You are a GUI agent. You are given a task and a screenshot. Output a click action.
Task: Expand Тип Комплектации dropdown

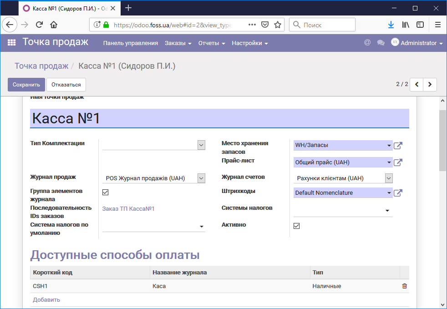[201, 145]
